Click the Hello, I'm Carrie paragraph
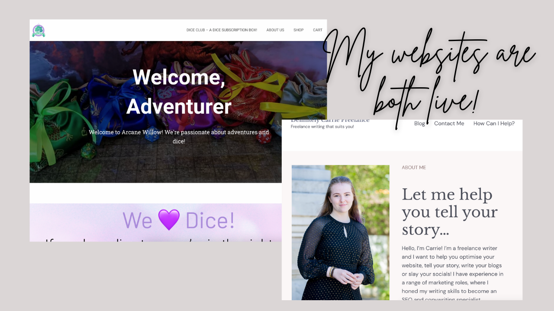Image resolution: width=554 pixels, height=311 pixels. [453, 274]
